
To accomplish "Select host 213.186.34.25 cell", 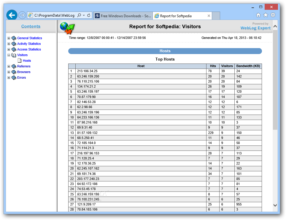I will (141, 71).
